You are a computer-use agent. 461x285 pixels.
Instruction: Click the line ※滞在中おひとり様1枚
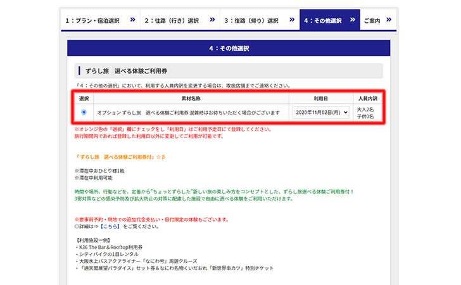pos(99,171)
